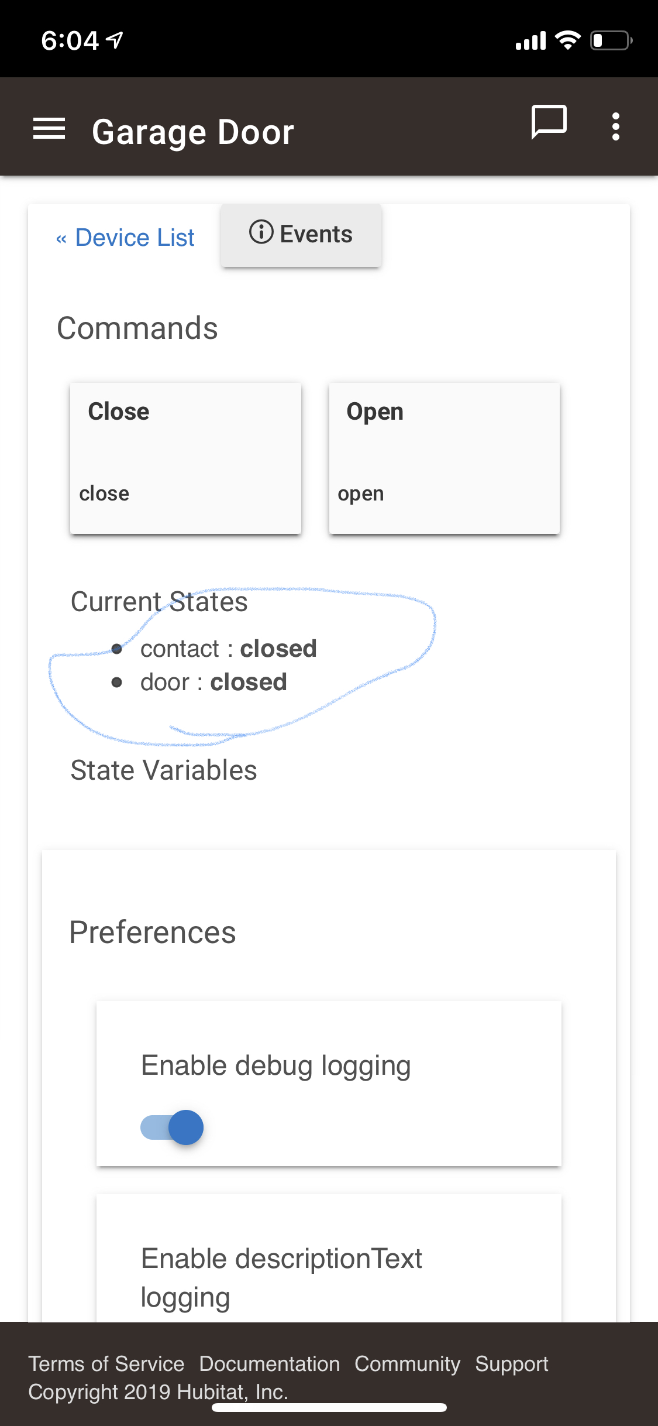Visit the Community footer link
Screen dimensions: 658x1426
pos(408,1364)
